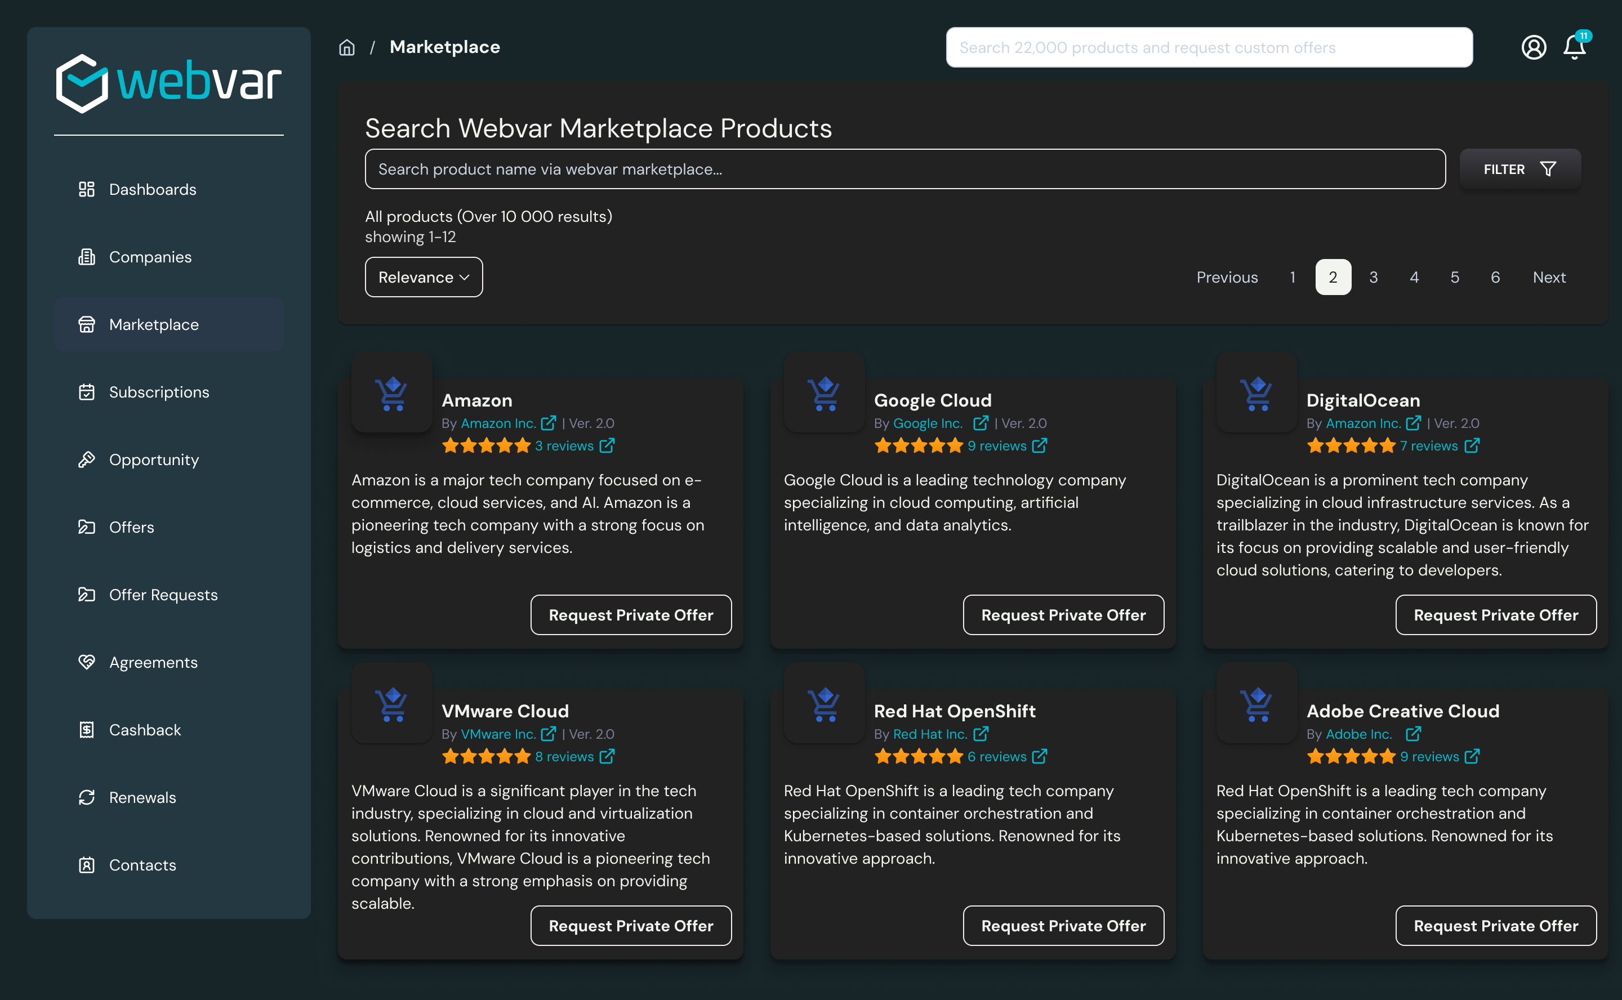The image size is (1622, 1000).
Task: Open Subscriptions from the sidebar
Action: (159, 392)
